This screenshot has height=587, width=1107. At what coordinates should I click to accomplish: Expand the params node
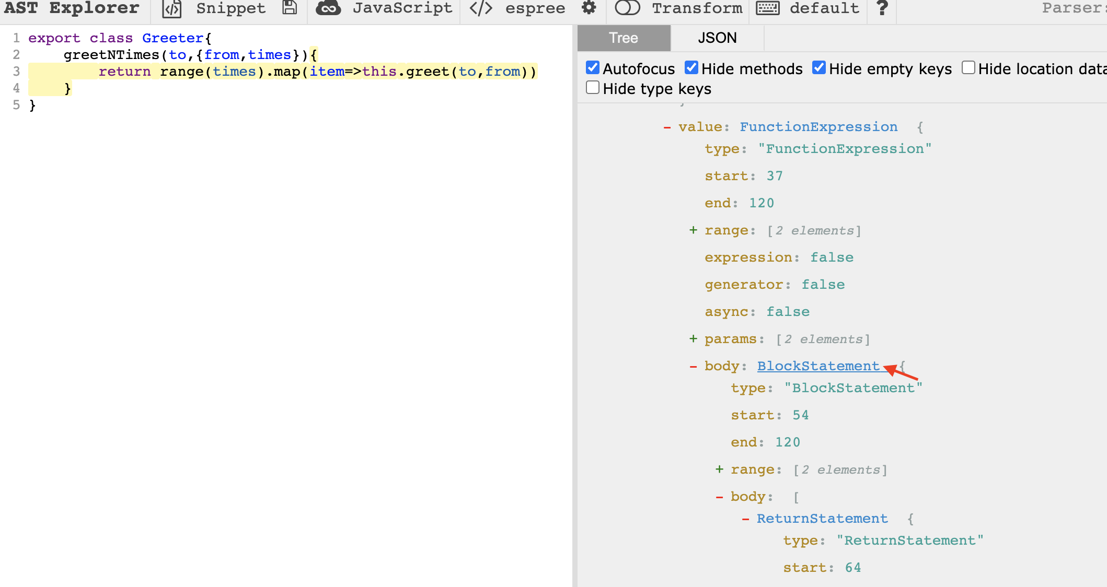(x=693, y=339)
